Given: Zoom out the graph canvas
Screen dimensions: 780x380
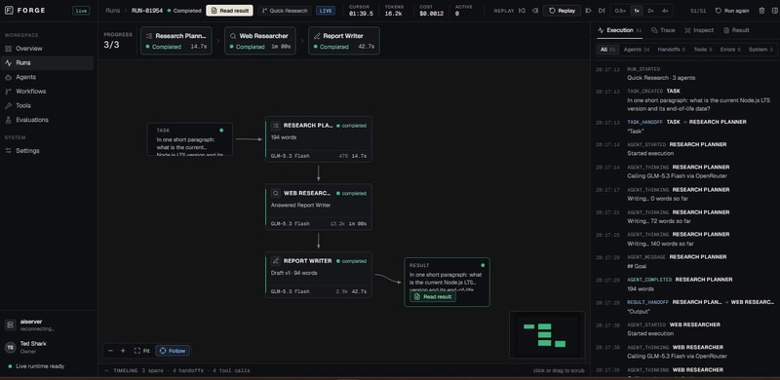Looking at the screenshot, I should 110,351.
